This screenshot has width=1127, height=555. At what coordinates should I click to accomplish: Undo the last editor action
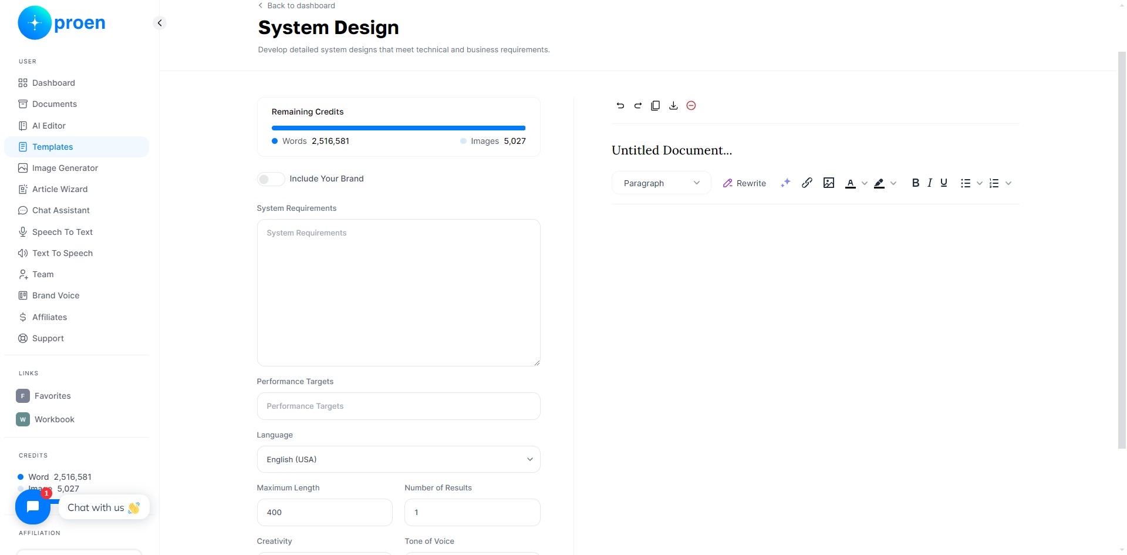click(620, 106)
